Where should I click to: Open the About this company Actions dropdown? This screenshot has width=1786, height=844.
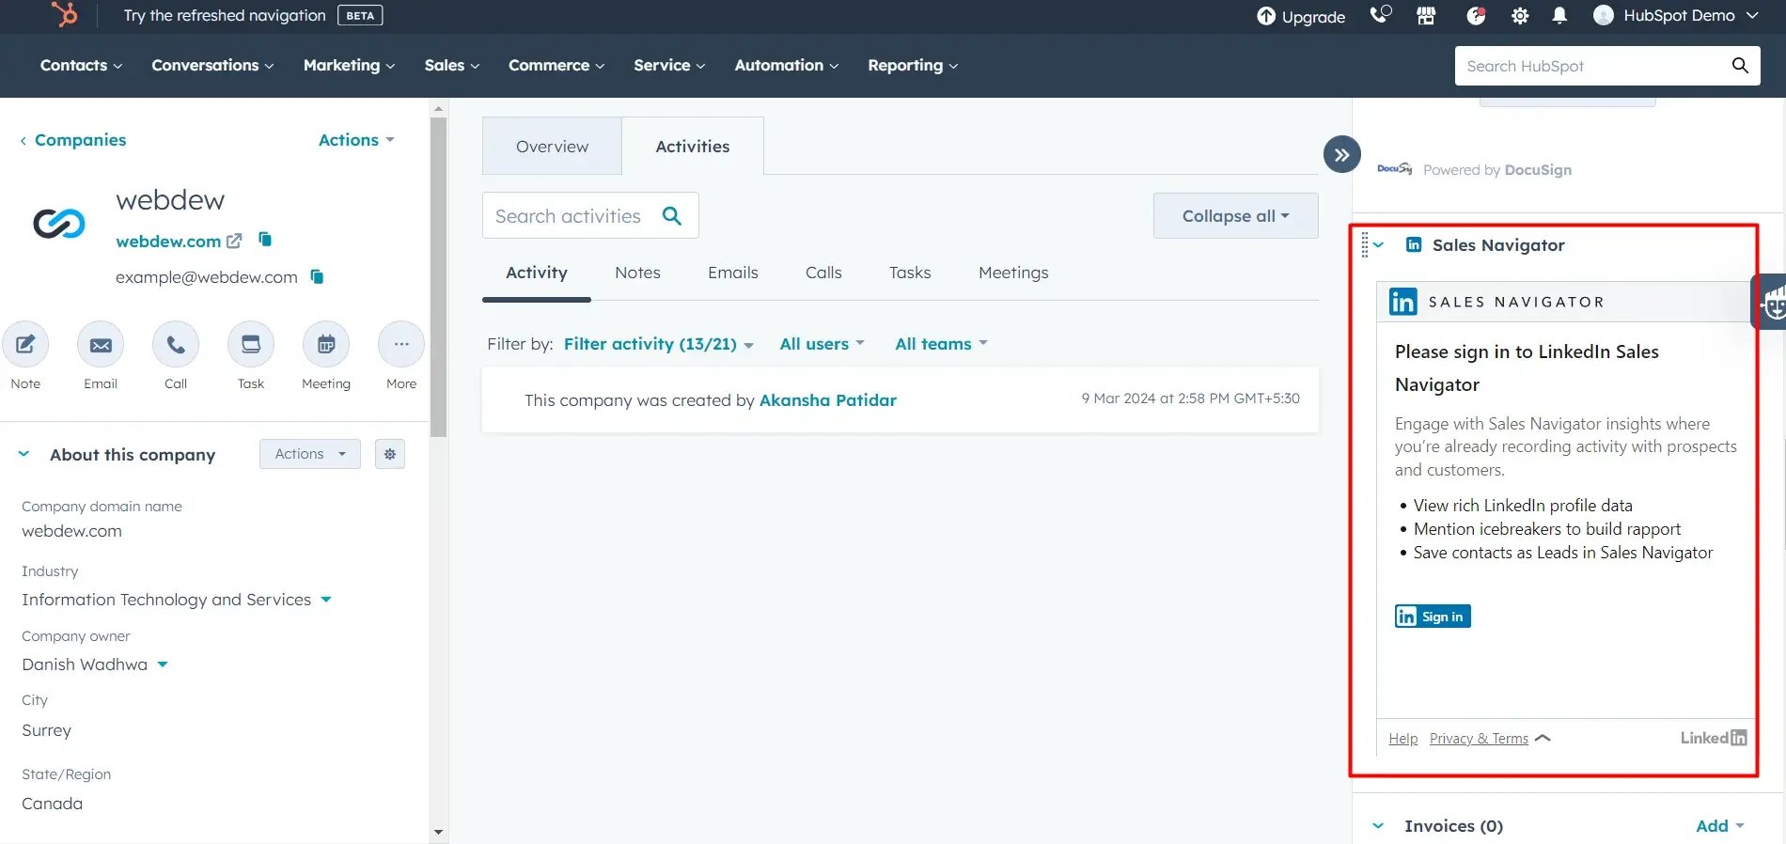click(310, 454)
